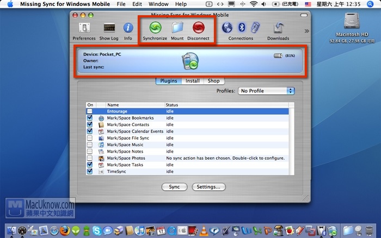Select the device cable connection icon
381x238 pixels.
coord(255,28)
